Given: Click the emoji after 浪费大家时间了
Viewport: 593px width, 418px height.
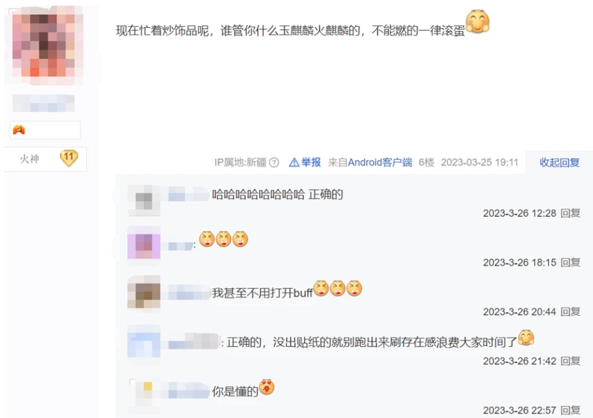Looking at the screenshot, I should (x=526, y=338).
